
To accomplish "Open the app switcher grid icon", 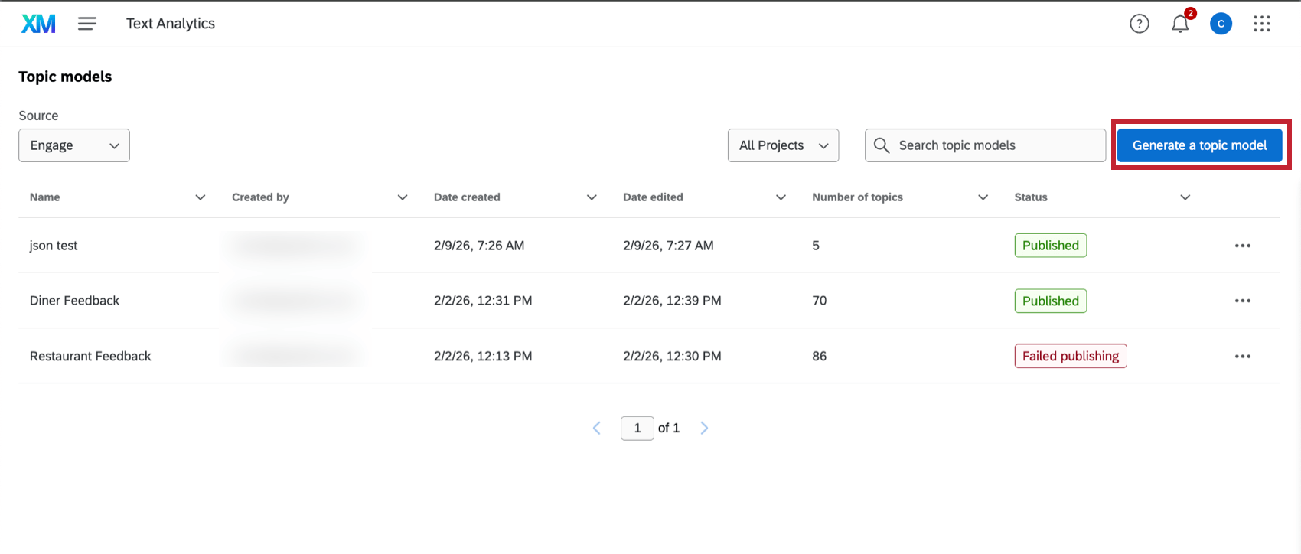I will [1262, 24].
